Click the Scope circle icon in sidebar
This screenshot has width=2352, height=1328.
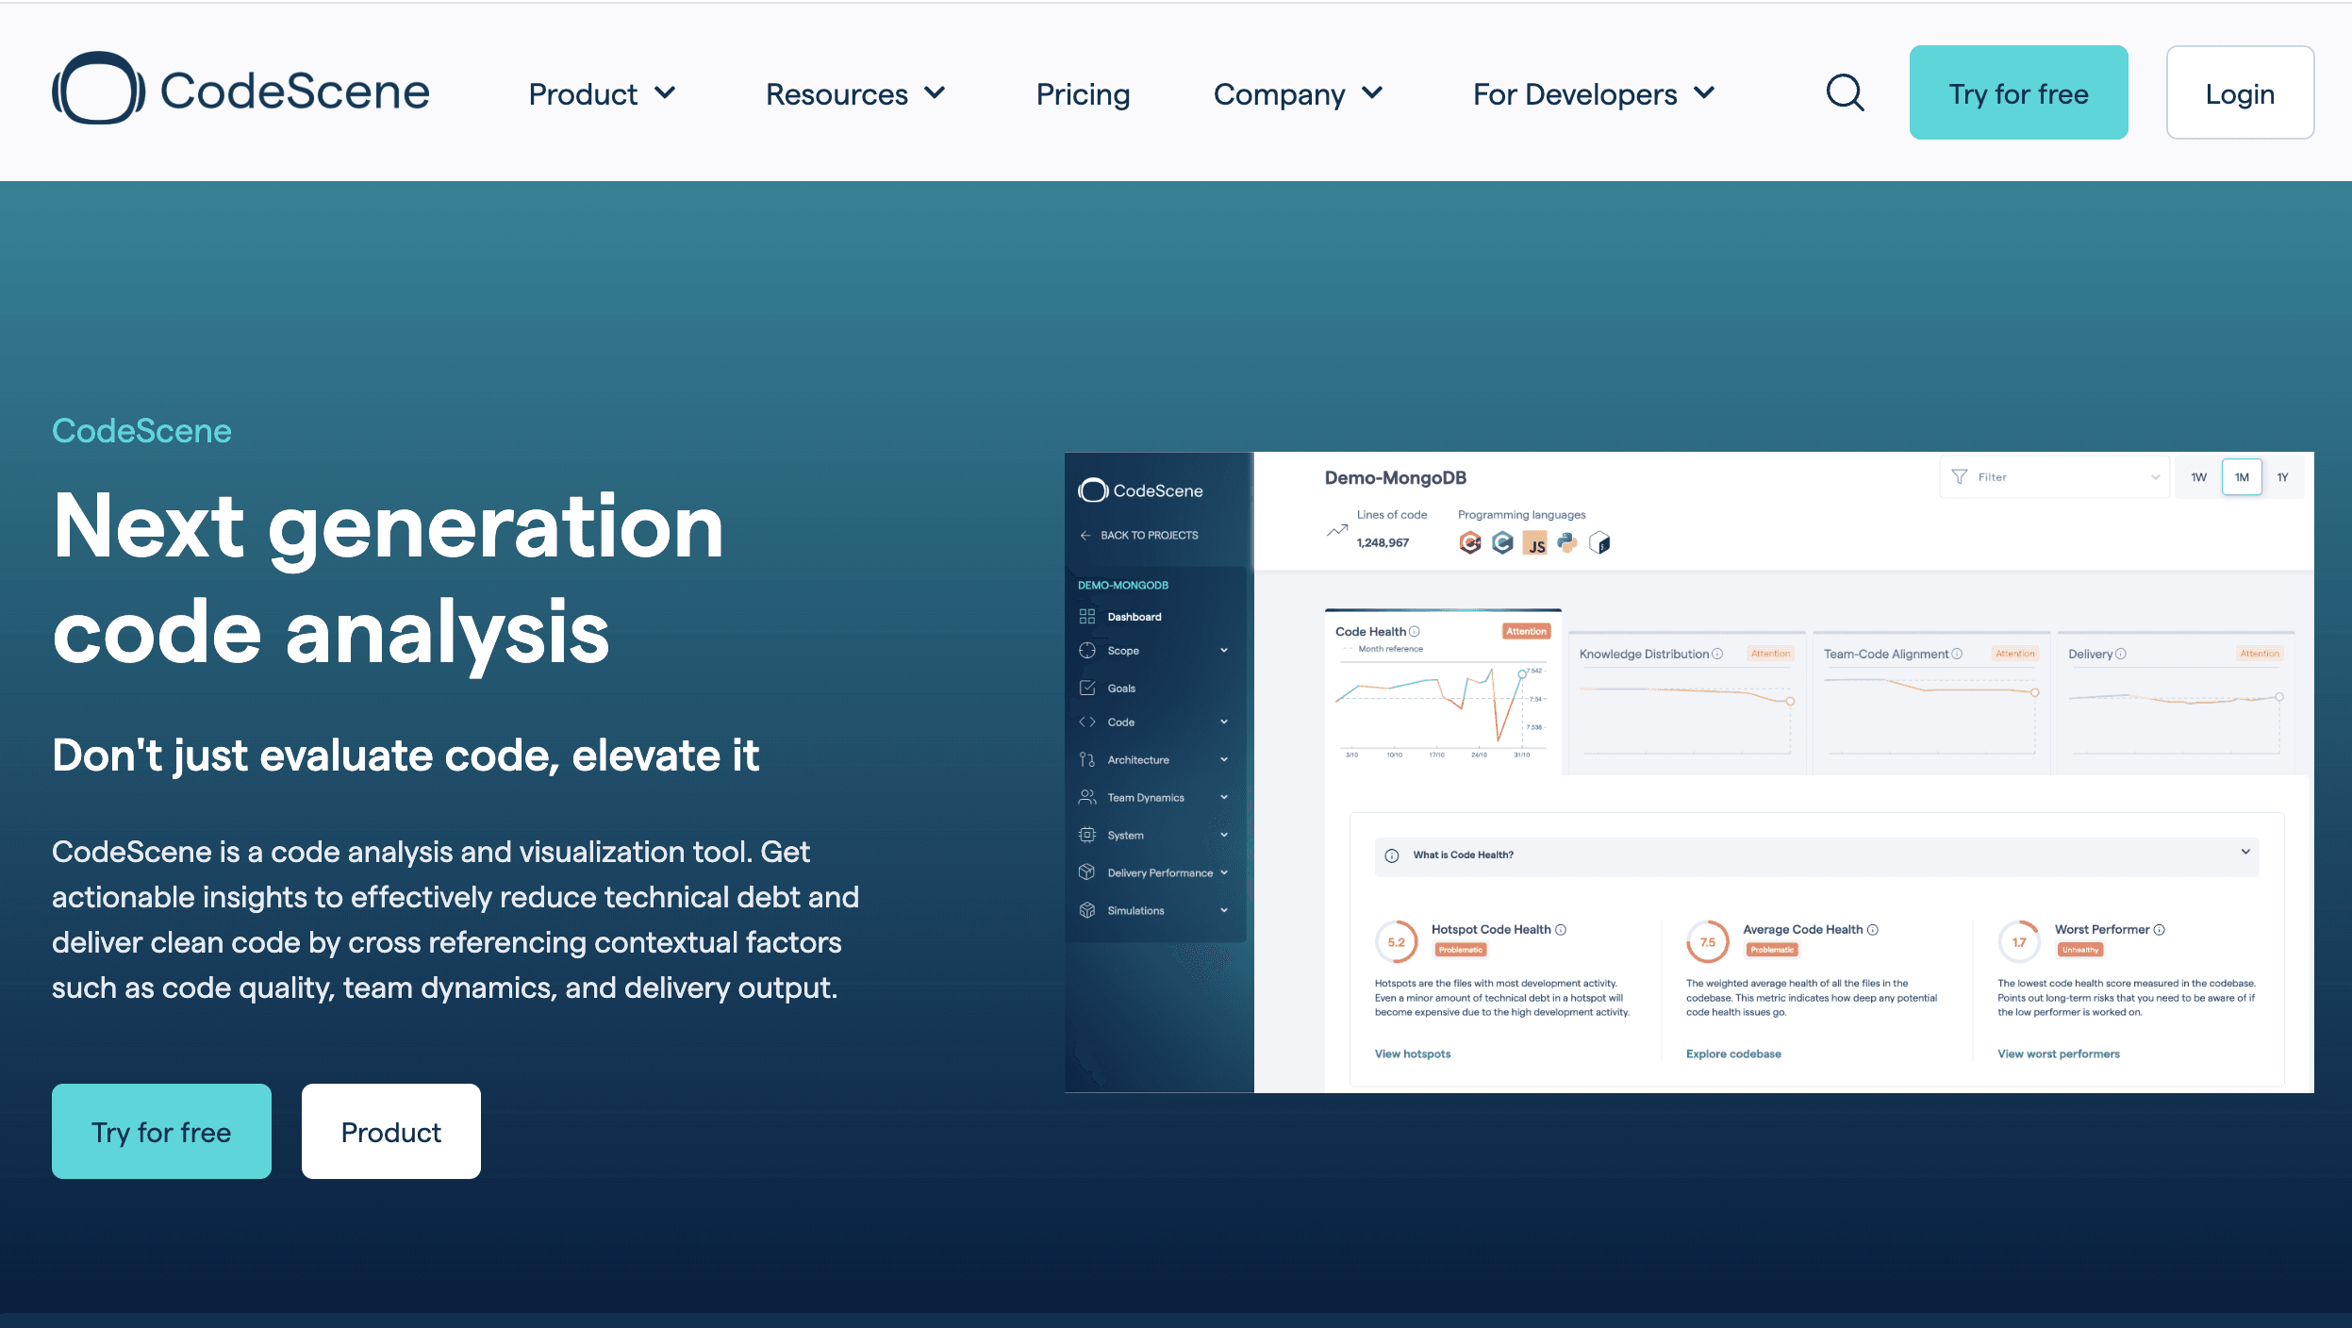coord(1087,651)
